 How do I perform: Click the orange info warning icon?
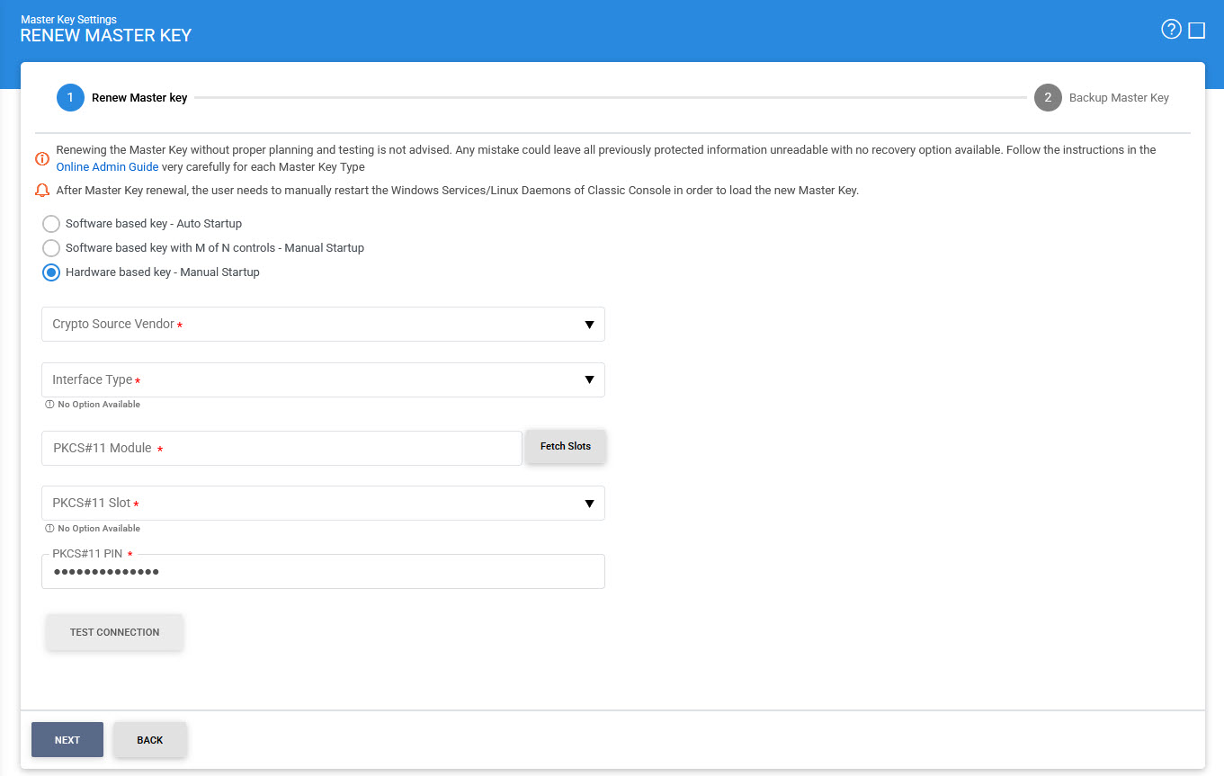pyautogui.click(x=42, y=158)
